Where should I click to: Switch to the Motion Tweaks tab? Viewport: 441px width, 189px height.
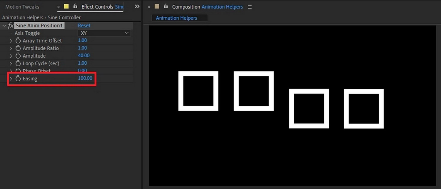pos(22,6)
